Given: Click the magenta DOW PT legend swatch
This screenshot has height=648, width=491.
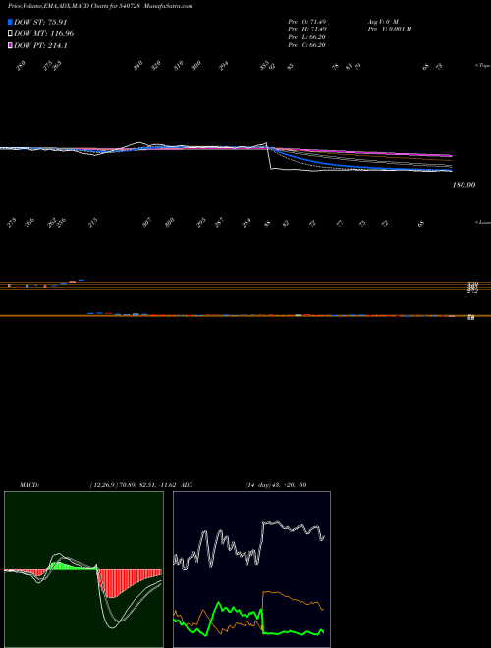Looking at the screenshot, I should tap(10, 45).
